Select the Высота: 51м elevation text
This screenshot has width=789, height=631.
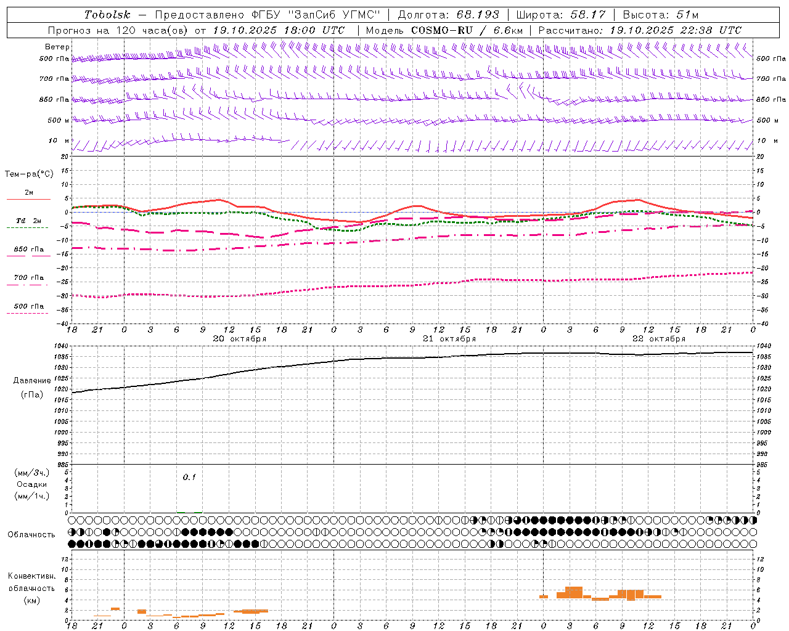(x=661, y=14)
